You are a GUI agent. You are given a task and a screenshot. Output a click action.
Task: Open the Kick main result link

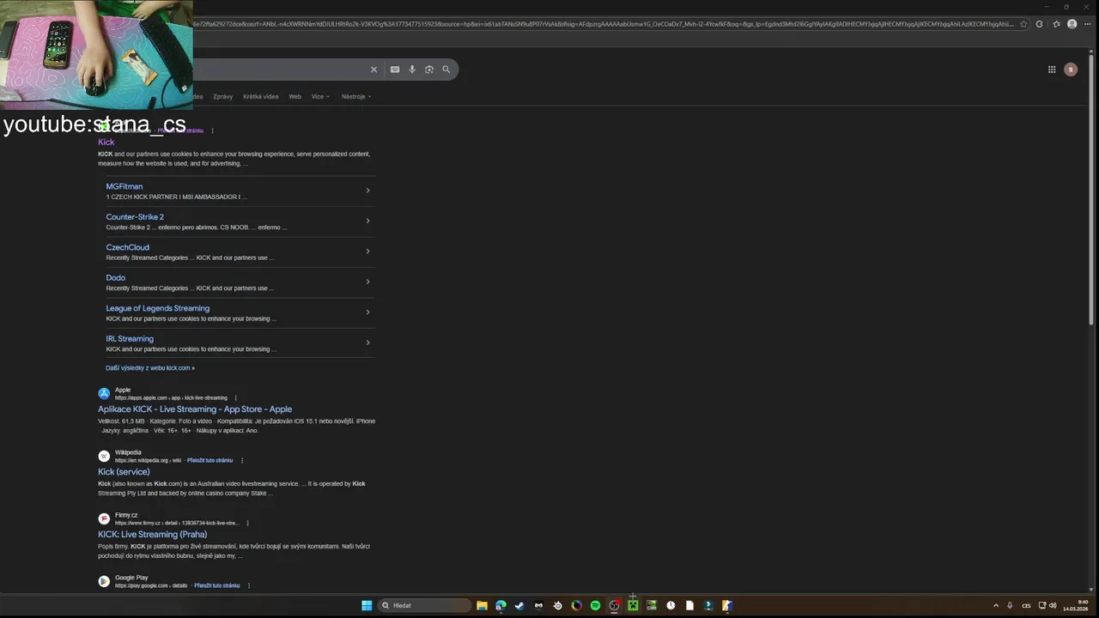tap(106, 142)
